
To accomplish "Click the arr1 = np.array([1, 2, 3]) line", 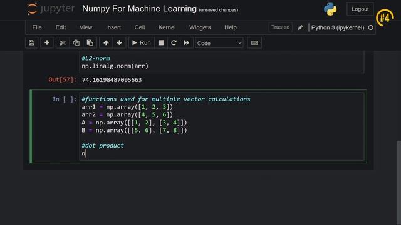I will [127, 107].
